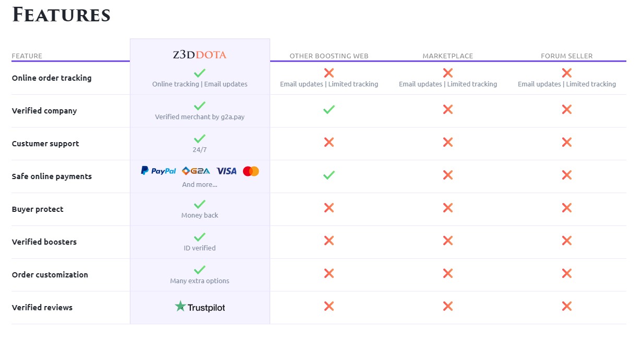
Task: Click the PayPal payment logo
Action: coord(159,171)
